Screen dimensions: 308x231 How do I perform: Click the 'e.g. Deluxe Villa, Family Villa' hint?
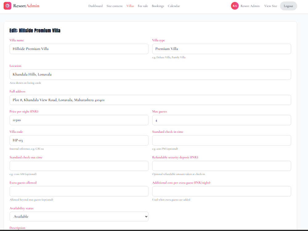tap(168, 57)
